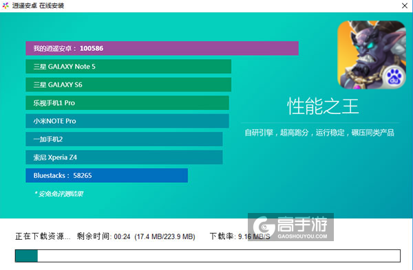
Task: Select the 三星 GALAXY Note 5 bar
Action: click(129, 67)
